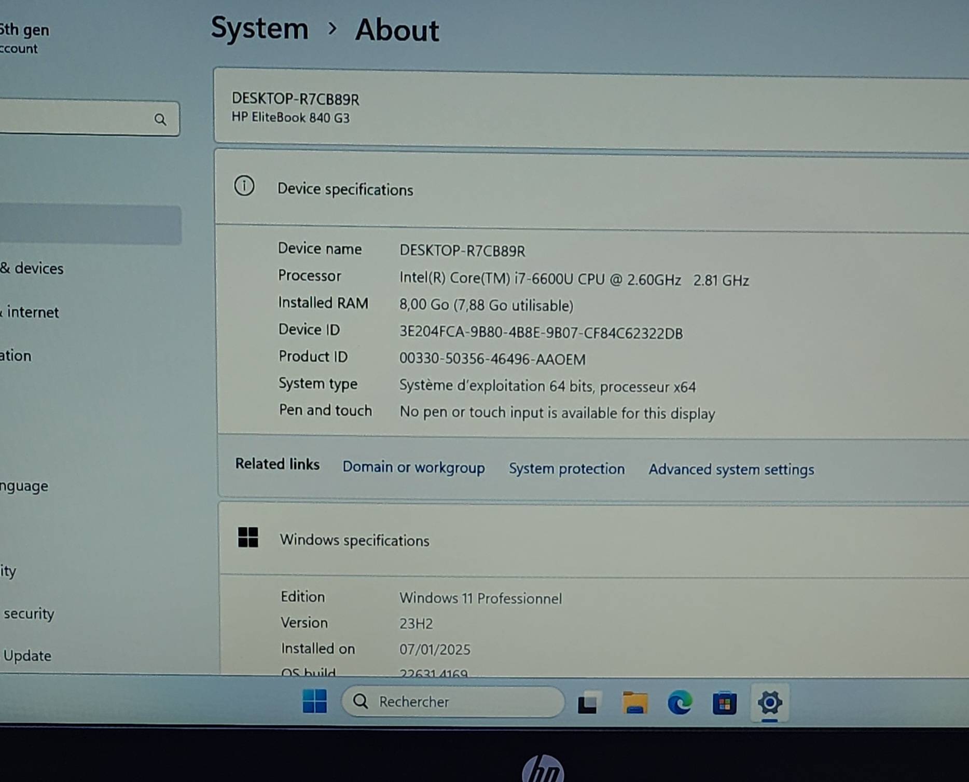Open Task View from the taskbar
969x782 pixels.
588,703
